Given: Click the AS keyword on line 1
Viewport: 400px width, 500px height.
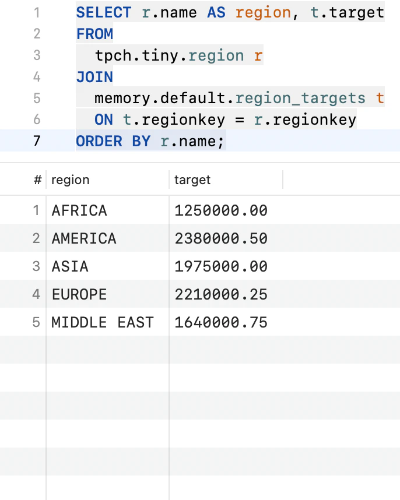Looking at the screenshot, I should point(216,13).
